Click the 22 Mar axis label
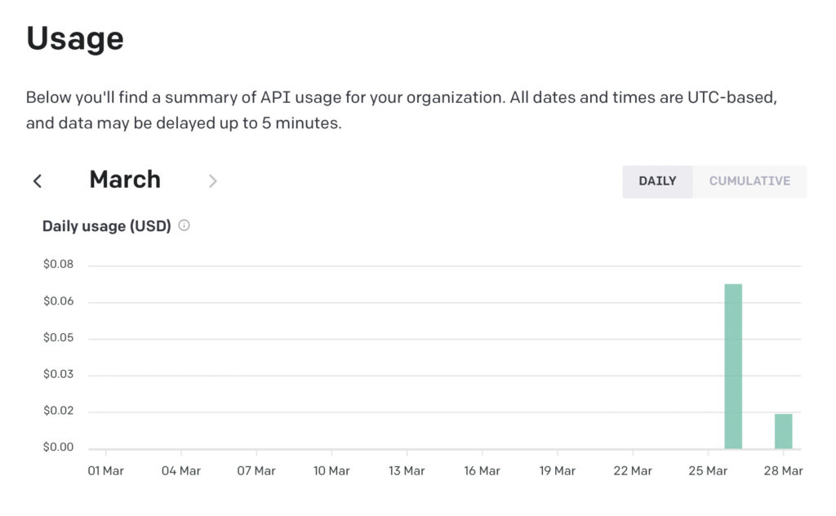 tap(633, 471)
